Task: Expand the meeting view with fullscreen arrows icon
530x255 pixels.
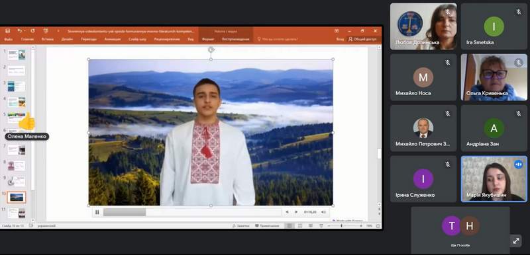Action: (516, 241)
